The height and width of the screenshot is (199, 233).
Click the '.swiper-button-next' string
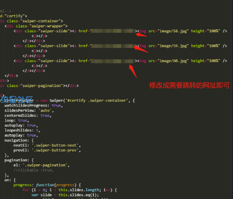(55, 145)
